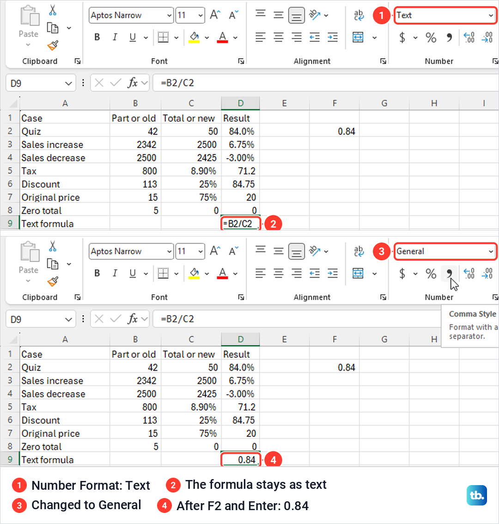Select Format Painter in the Text-format ribbon
Viewport: 499px width, 524px height.
click(x=53, y=45)
